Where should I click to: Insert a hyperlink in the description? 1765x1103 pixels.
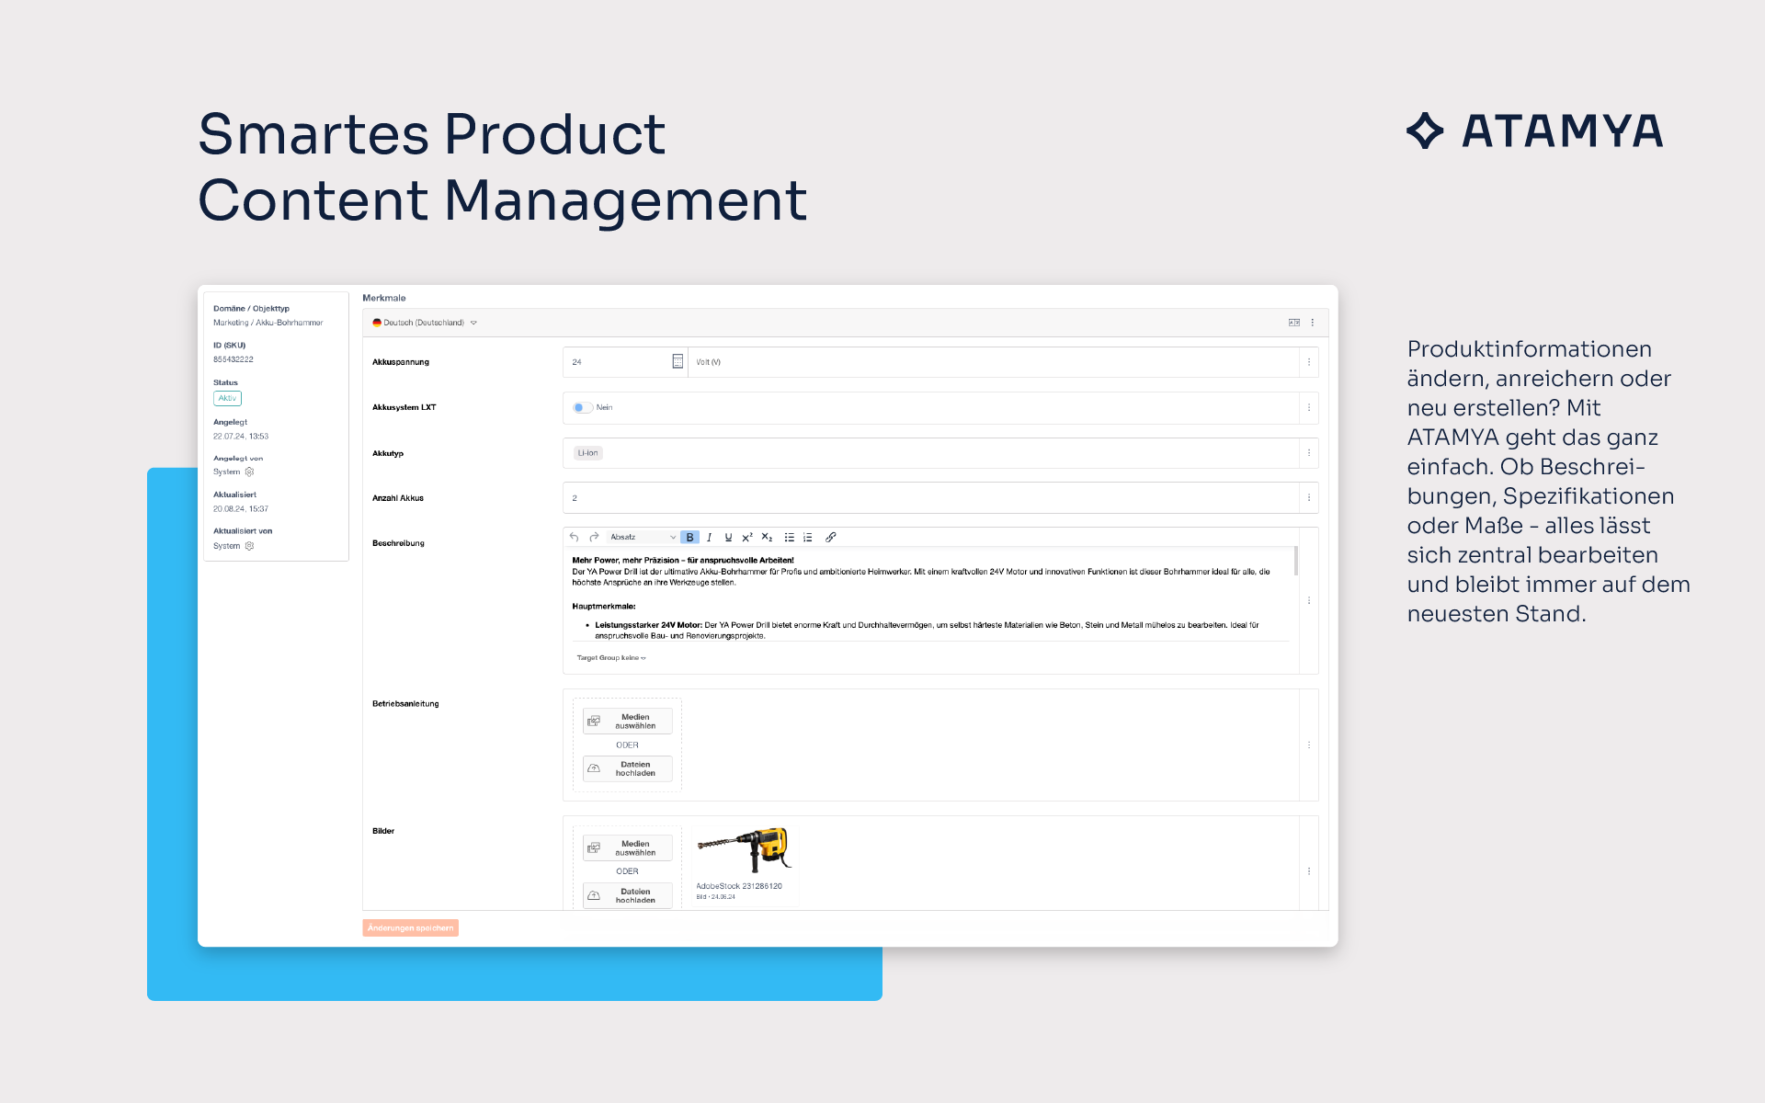coord(830,537)
